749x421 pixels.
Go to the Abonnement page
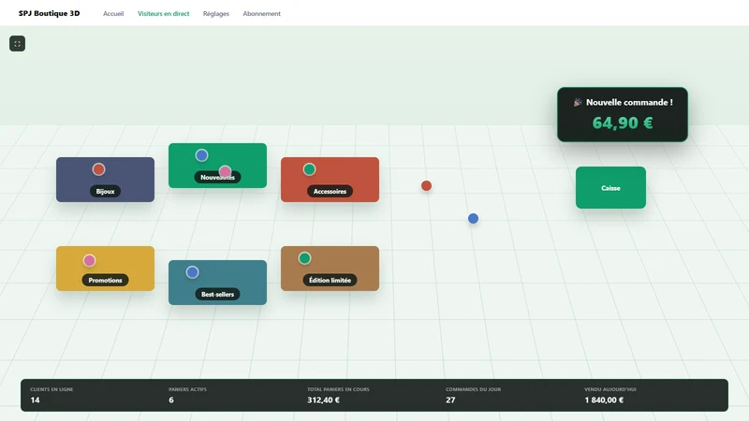(x=262, y=14)
